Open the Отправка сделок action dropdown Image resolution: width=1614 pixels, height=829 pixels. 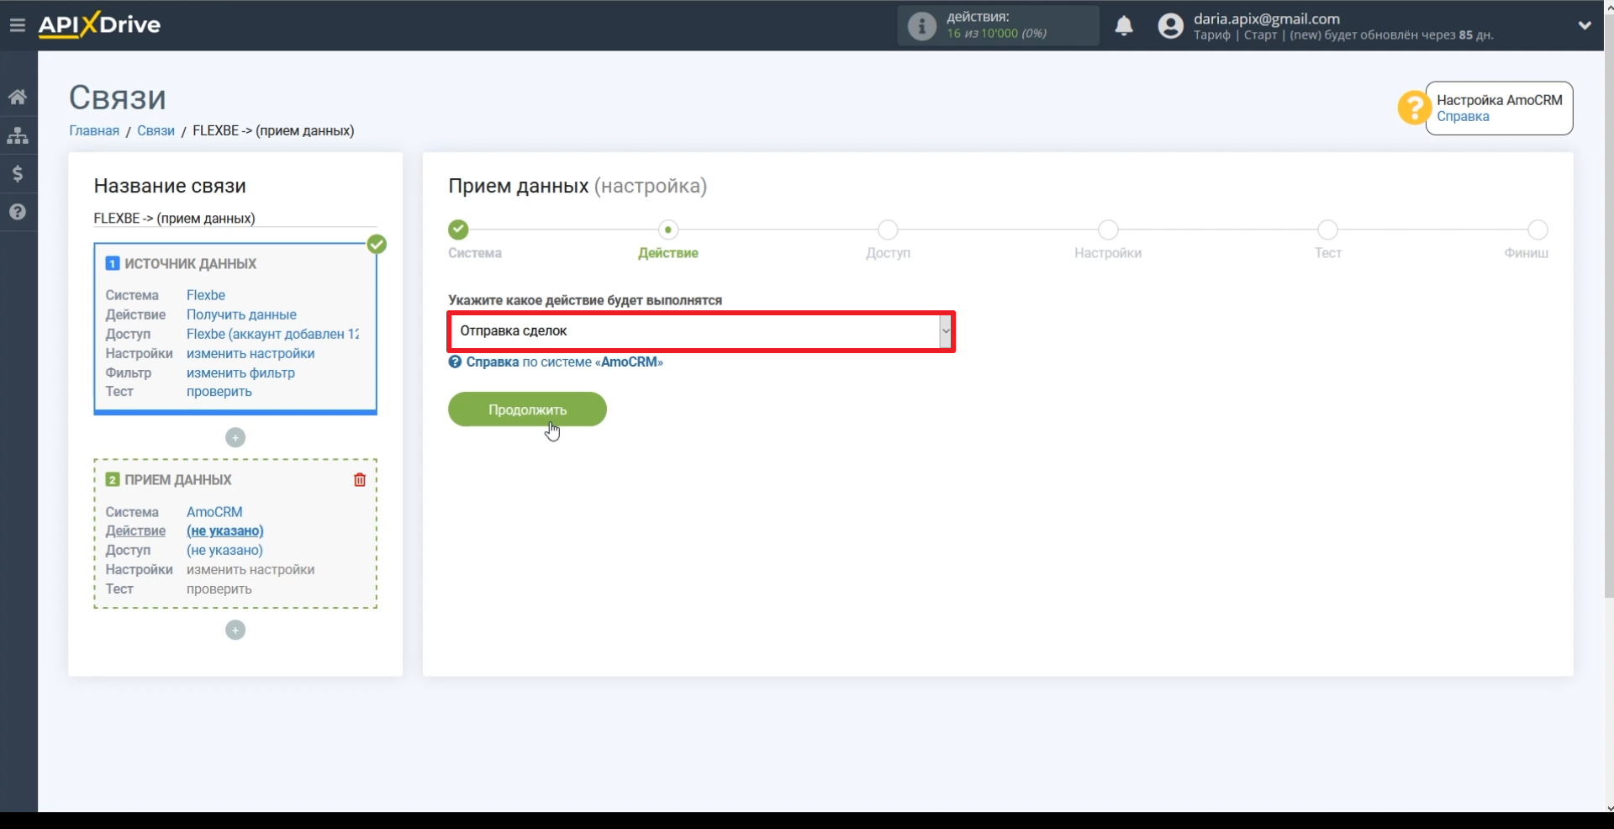(701, 331)
